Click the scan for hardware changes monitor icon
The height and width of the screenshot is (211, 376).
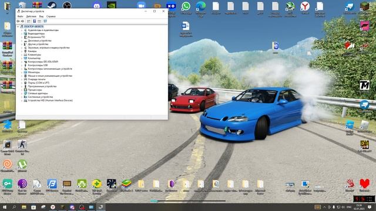tap(45, 21)
